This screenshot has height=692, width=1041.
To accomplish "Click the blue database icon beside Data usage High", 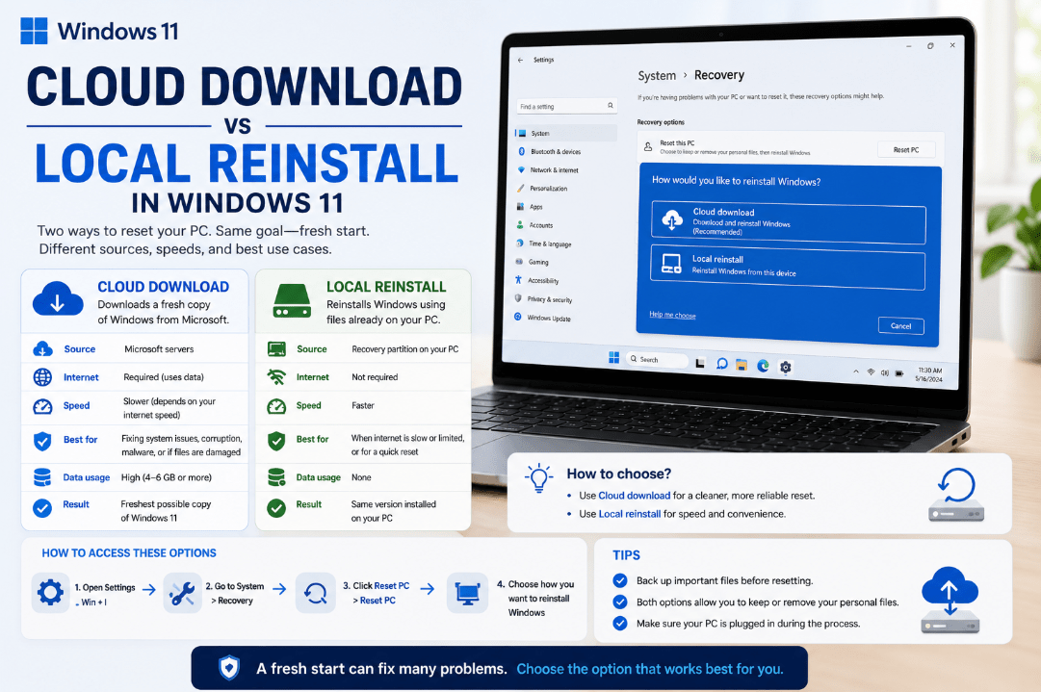I will tap(42, 477).
